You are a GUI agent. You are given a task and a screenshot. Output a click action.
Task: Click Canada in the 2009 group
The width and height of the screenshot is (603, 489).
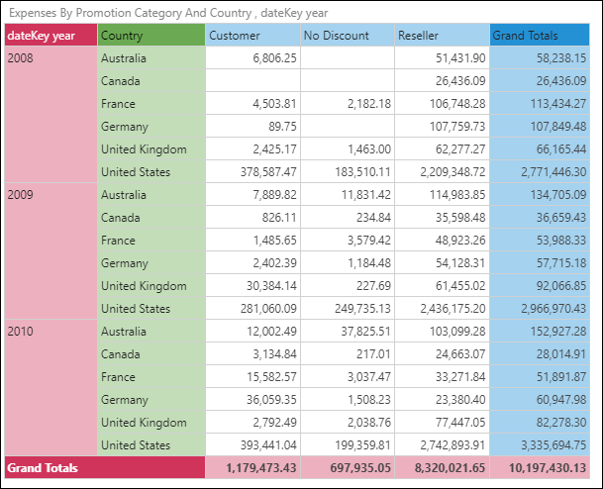[121, 218]
